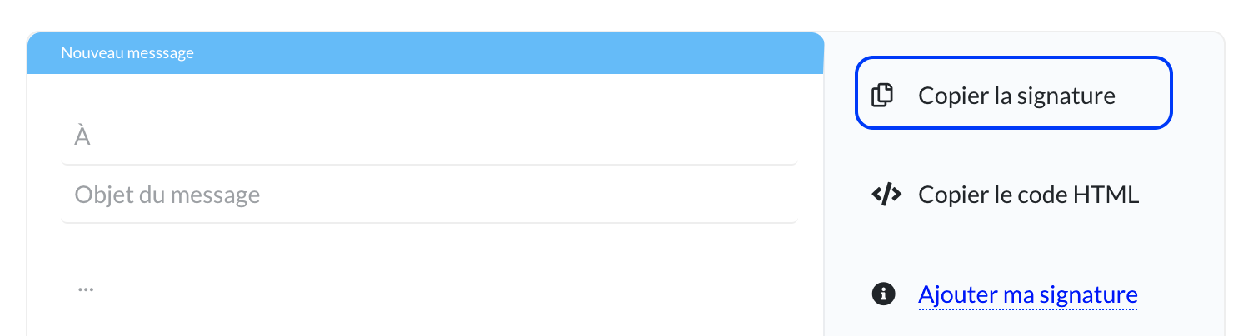Click the Copier la signature label text
The image size is (1238, 336).
(x=1016, y=96)
